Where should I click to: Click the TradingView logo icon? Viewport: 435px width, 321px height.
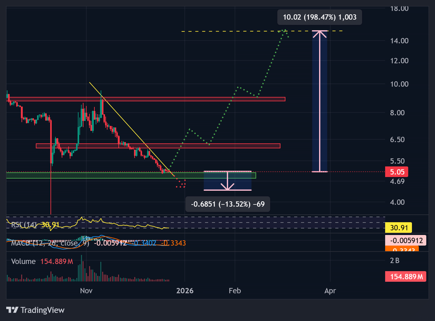click(12, 310)
